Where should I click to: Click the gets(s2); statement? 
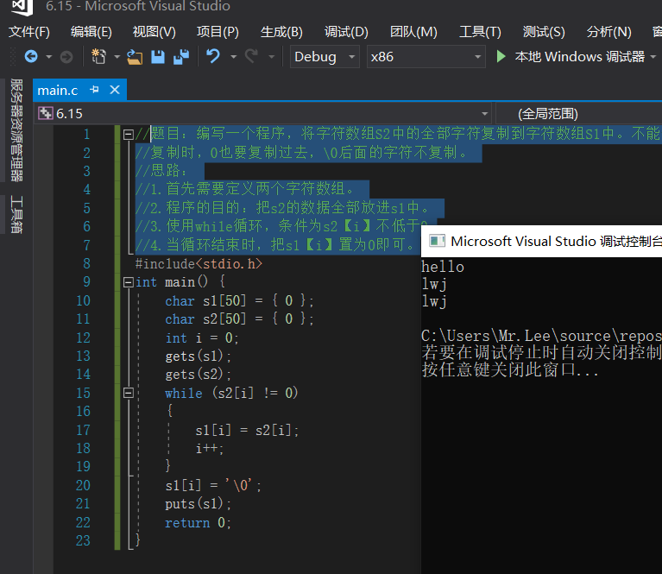[198, 375]
